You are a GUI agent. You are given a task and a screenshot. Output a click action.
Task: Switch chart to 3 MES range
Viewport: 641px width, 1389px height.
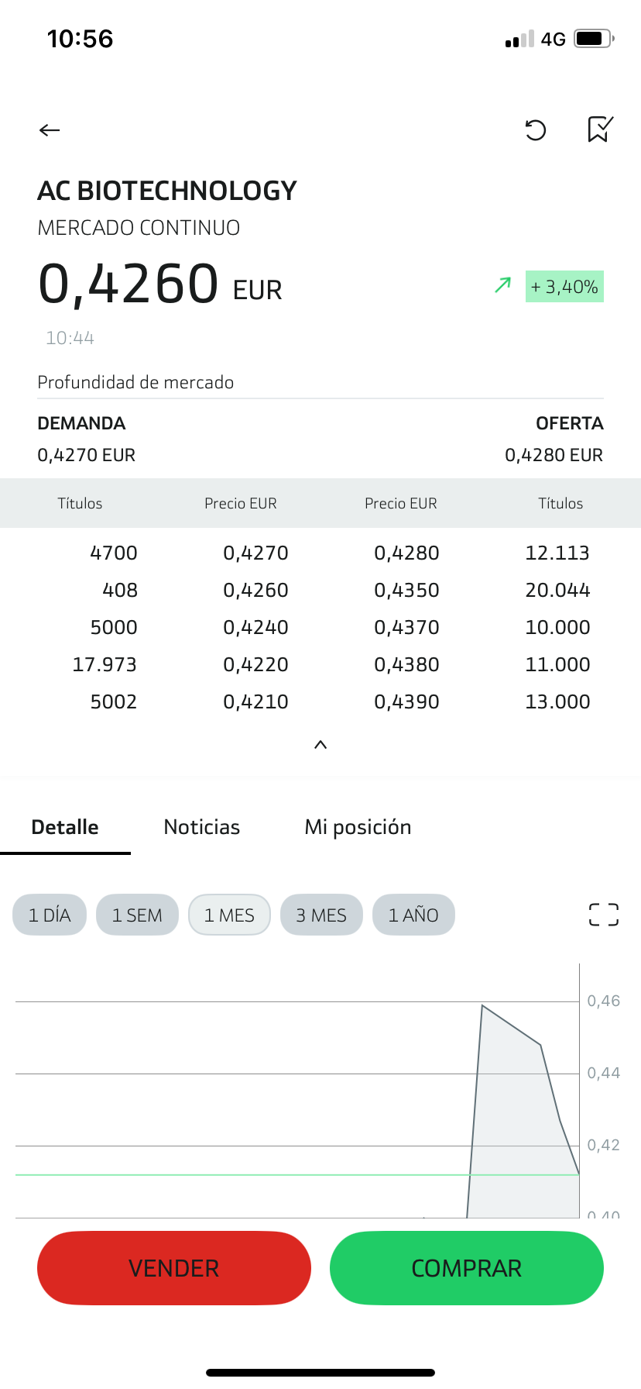[x=321, y=915]
